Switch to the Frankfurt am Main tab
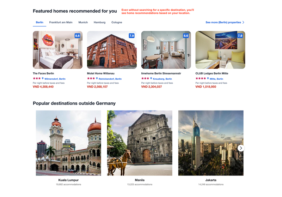The height and width of the screenshot is (197, 282). [x=61, y=22]
